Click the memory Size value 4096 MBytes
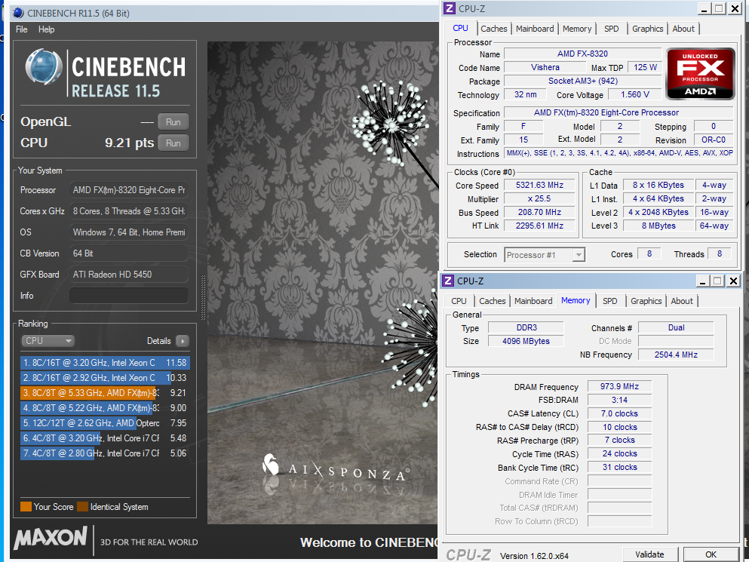This screenshot has height=562, width=749. (526, 341)
